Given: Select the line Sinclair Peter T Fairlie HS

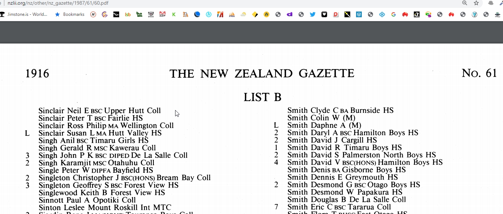Looking at the screenshot, I should pyautogui.click(x=91, y=118).
